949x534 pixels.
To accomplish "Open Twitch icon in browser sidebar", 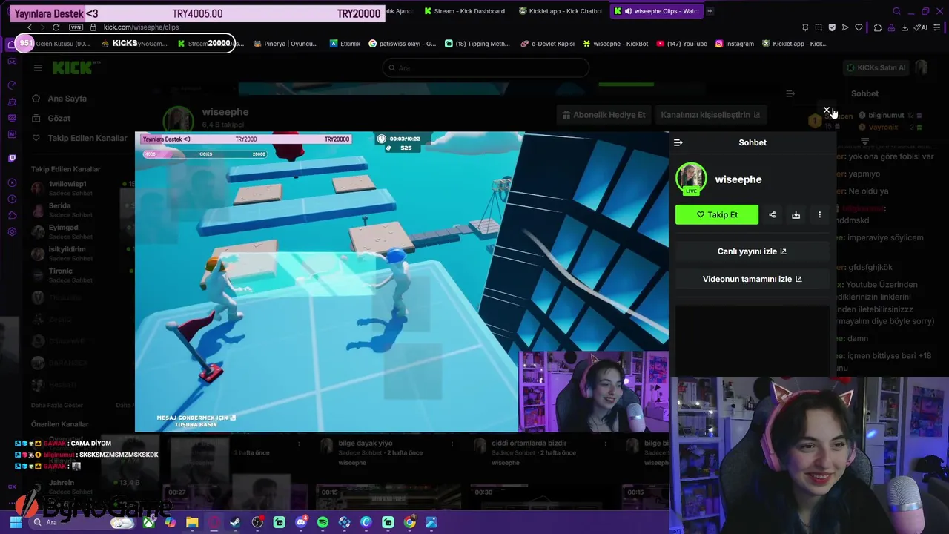I will coord(12,158).
